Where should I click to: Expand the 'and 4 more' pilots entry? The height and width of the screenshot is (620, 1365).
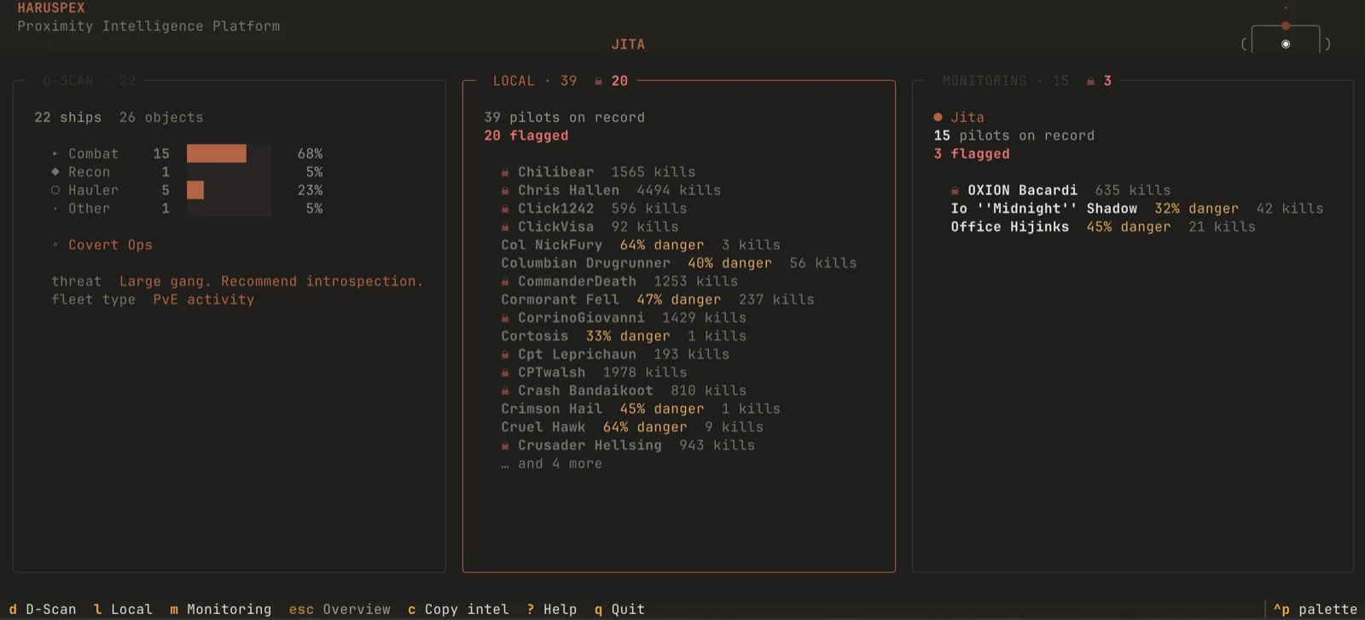(x=552, y=463)
